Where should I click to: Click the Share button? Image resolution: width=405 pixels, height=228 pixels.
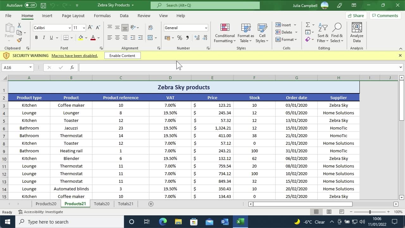coord(356,16)
